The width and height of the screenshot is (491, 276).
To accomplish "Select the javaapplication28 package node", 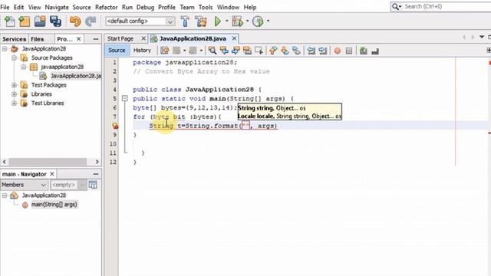I will tap(62, 67).
